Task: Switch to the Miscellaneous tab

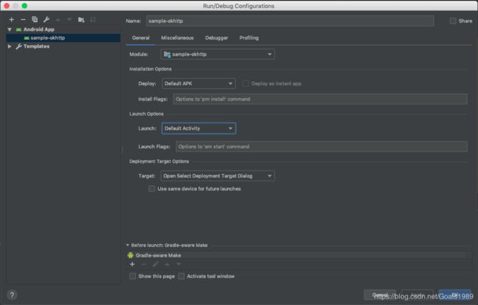Action: click(177, 38)
